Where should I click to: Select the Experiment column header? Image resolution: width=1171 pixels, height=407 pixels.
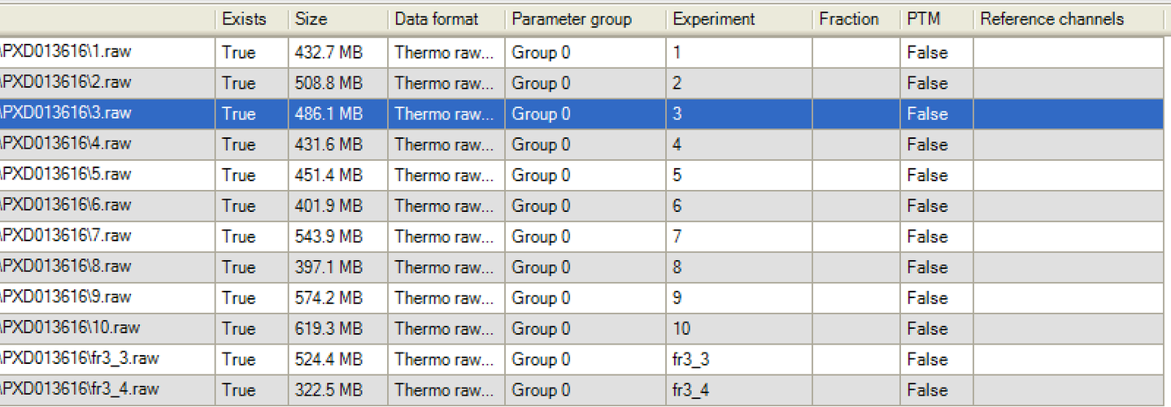point(714,19)
